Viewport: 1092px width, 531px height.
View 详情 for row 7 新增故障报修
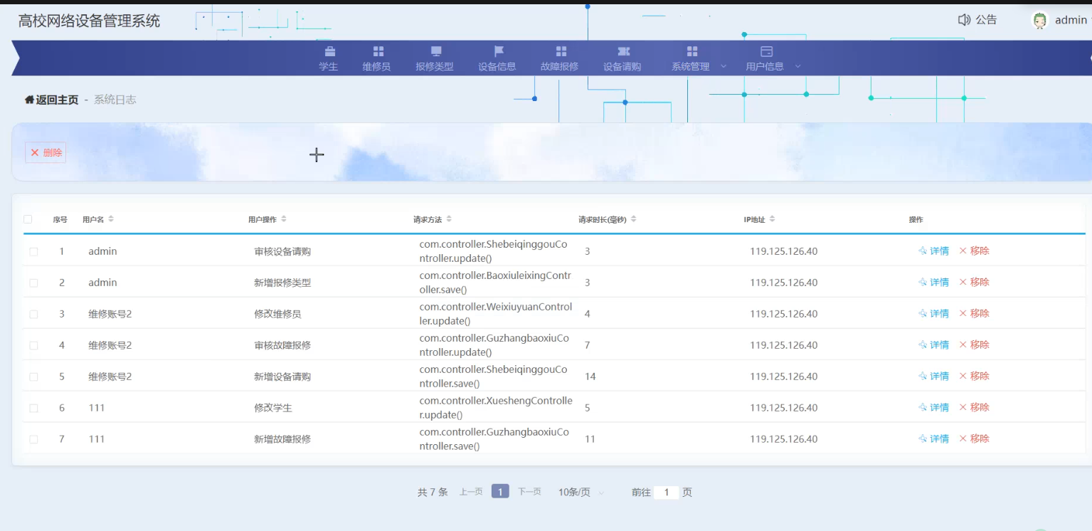pyautogui.click(x=933, y=438)
